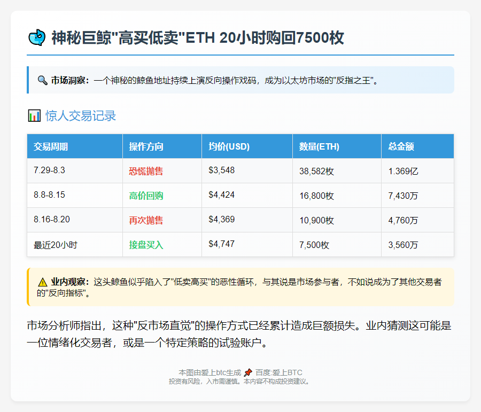
Task: Click the 总金额 column header
Action: (x=401, y=146)
